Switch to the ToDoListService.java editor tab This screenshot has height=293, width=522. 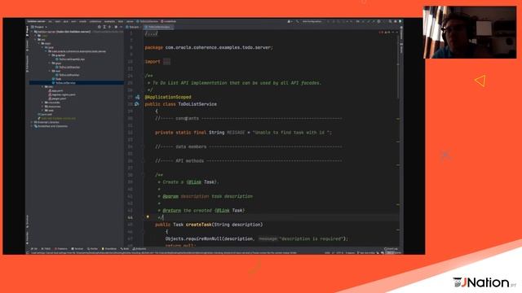[159, 27]
